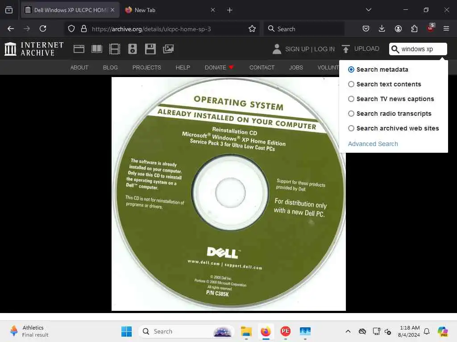Screen dimensions: 457x342
Task: Select Search archived web sites option
Action: click(351, 128)
